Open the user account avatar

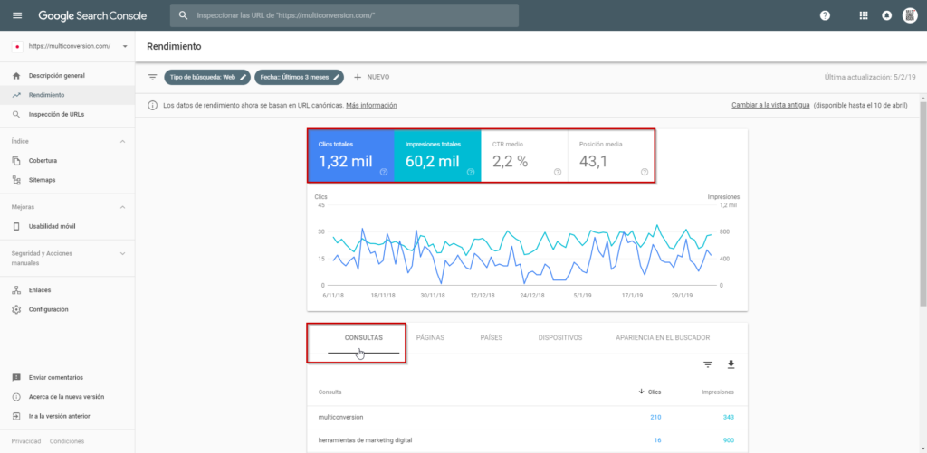point(909,15)
